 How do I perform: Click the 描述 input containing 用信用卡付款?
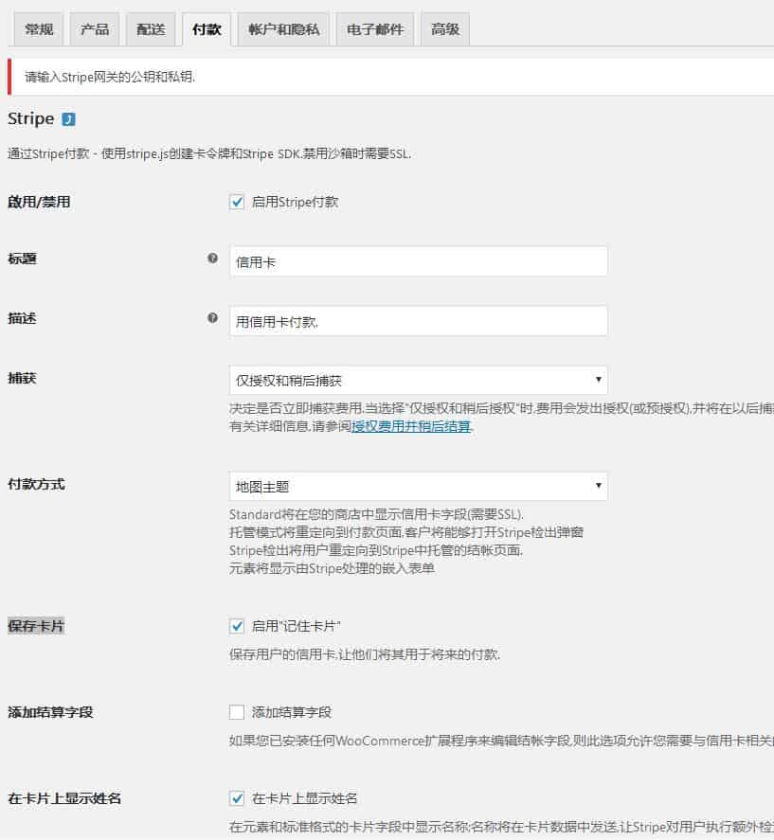(x=418, y=321)
